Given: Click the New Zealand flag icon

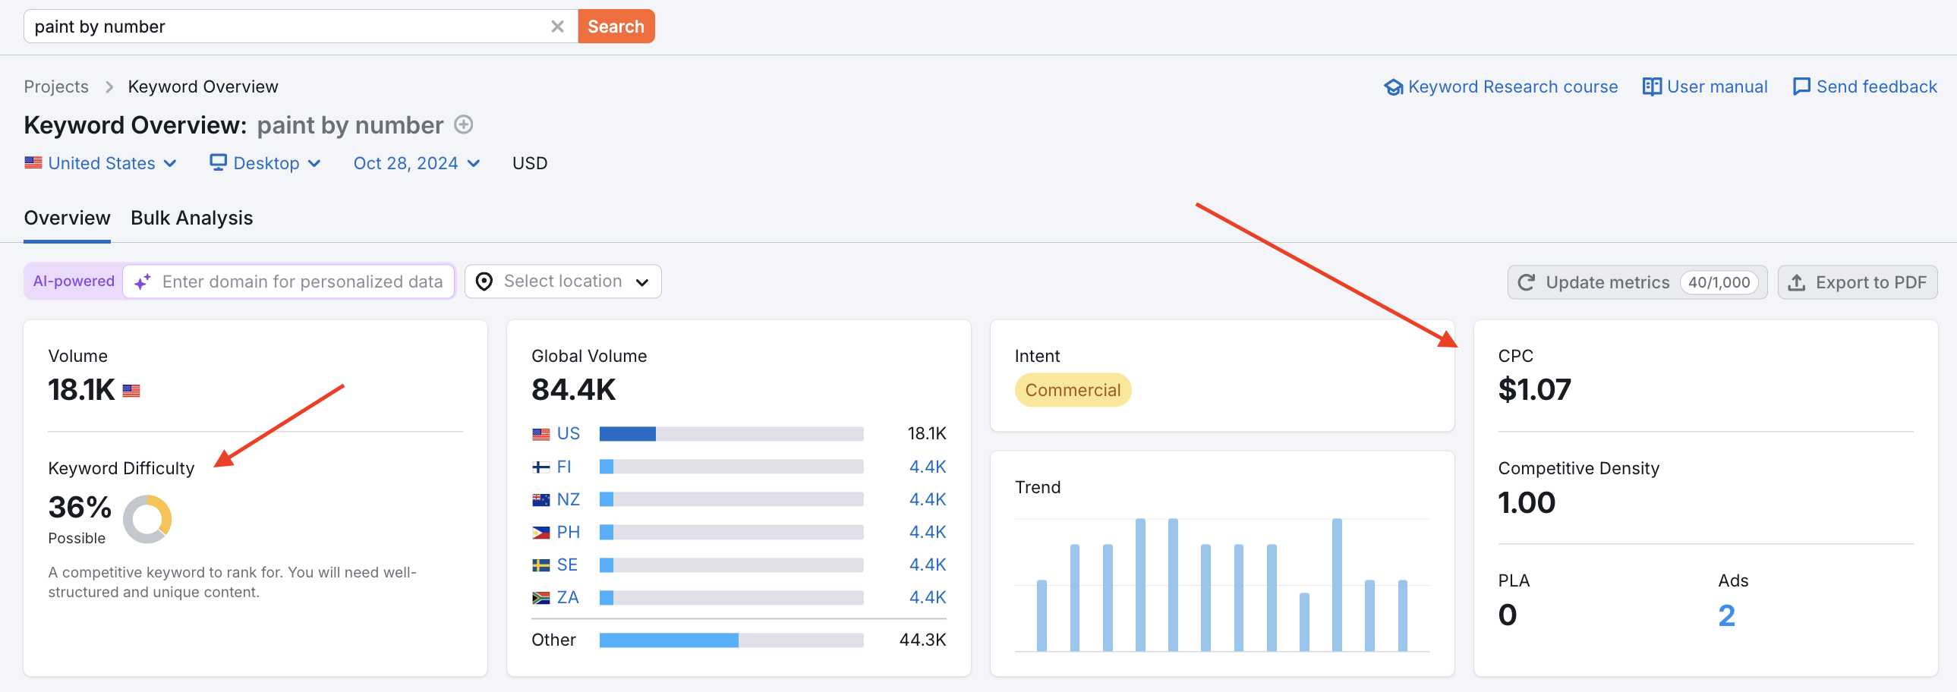Looking at the screenshot, I should pyautogui.click(x=541, y=500).
